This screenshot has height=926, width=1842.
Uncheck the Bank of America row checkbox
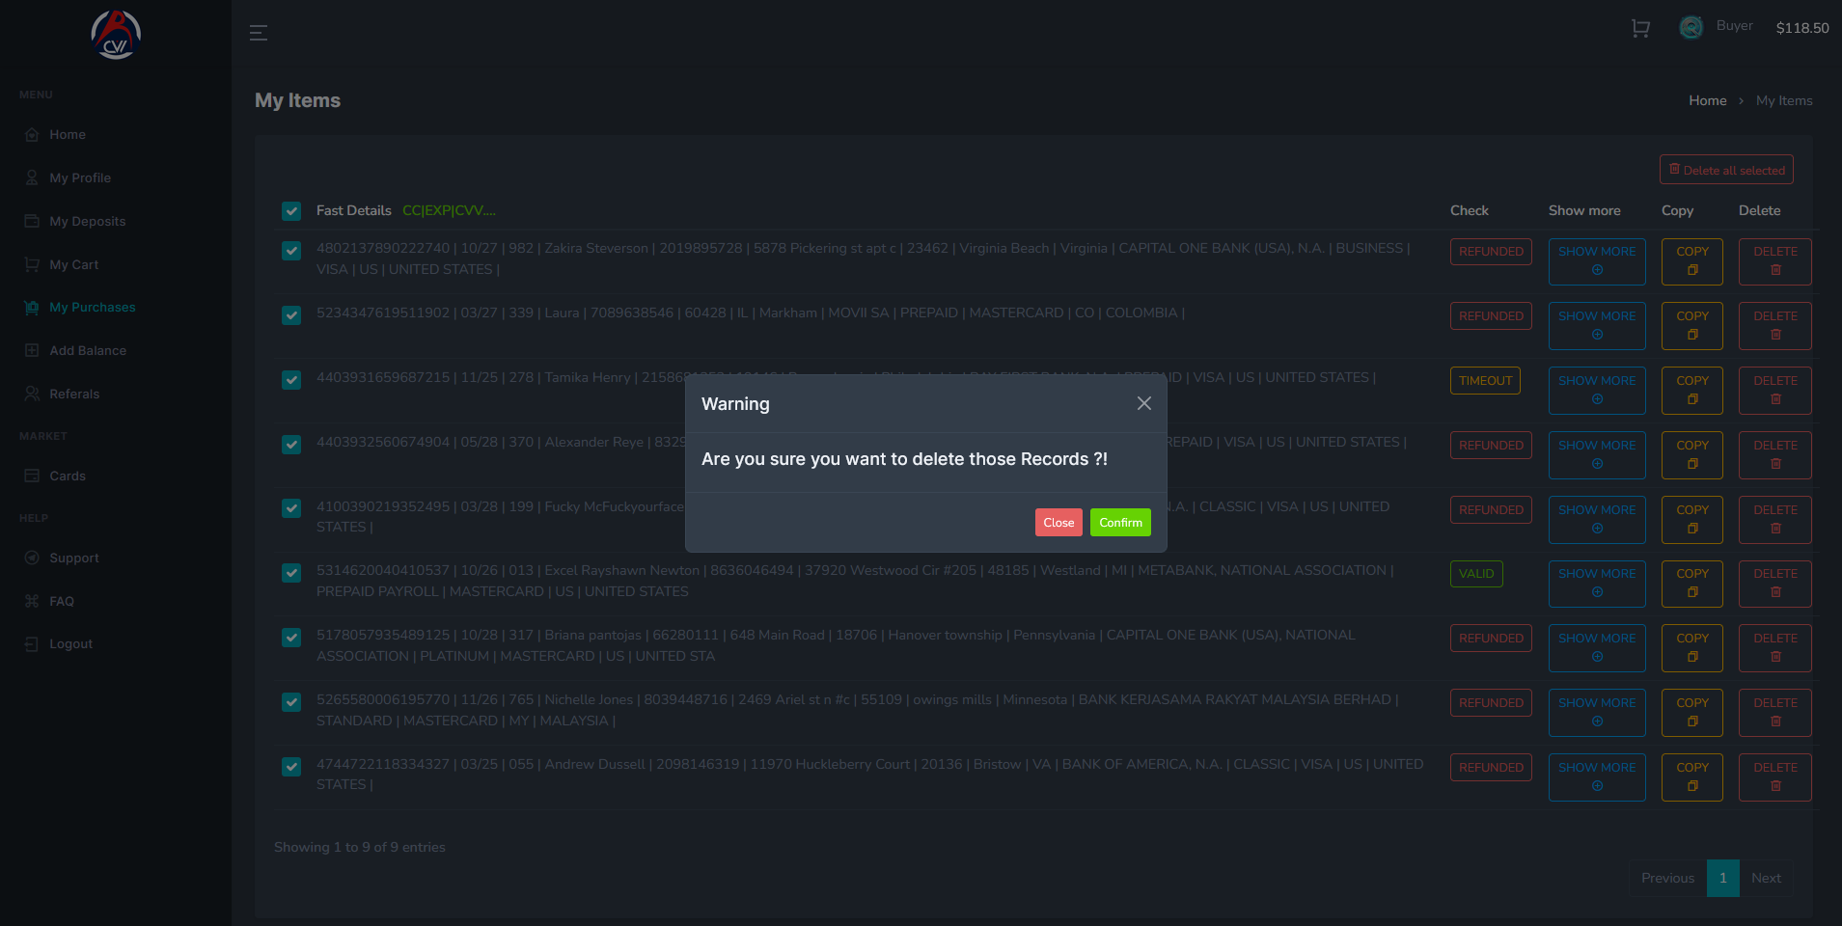click(x=291, y=767)
